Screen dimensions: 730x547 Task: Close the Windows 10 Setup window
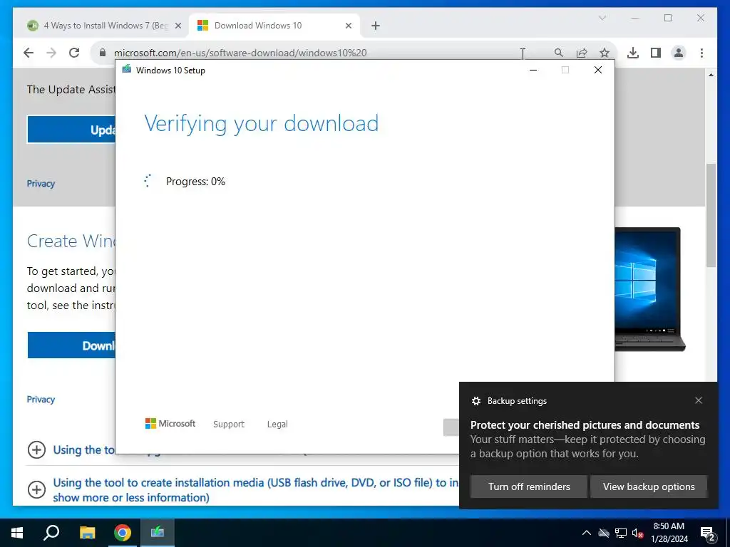[598, 70]
